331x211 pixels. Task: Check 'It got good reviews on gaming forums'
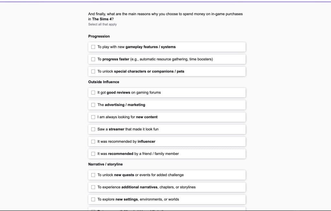[93, 92]
